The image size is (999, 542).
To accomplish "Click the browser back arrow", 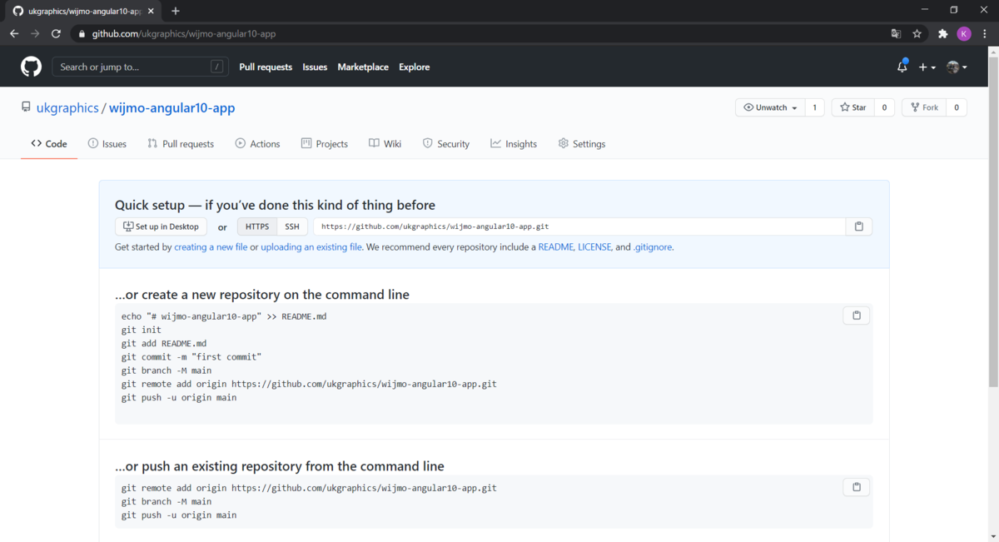I will [14, 34].
